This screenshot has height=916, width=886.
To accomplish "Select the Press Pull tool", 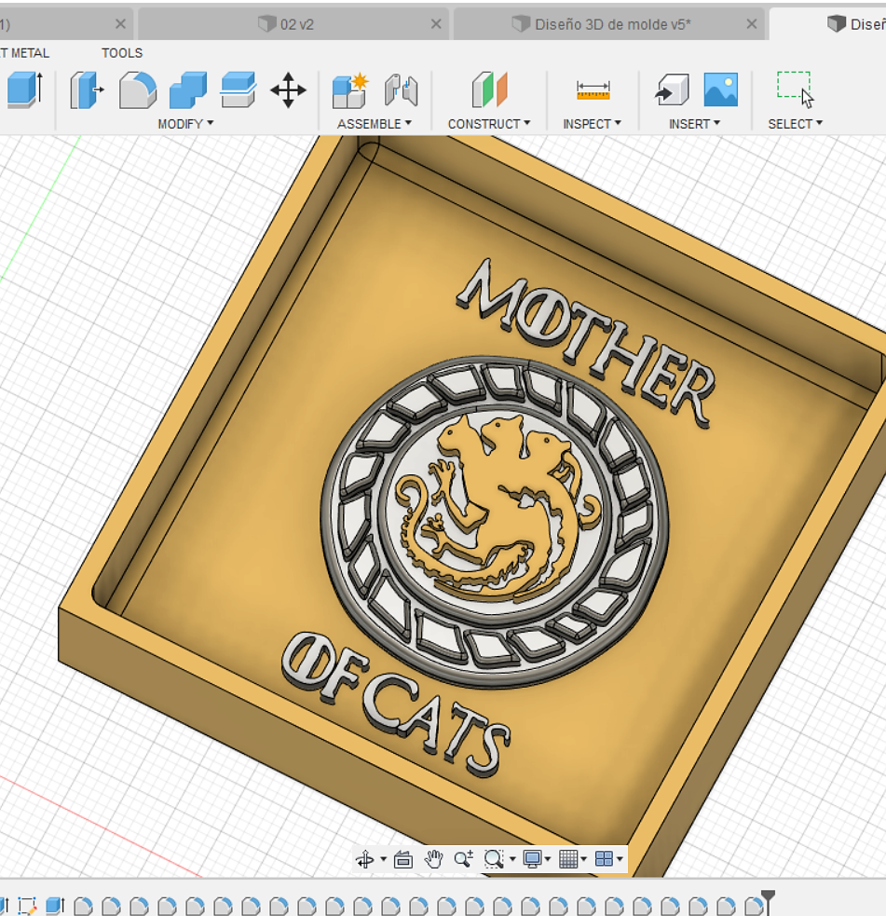I will pos(87,90).
